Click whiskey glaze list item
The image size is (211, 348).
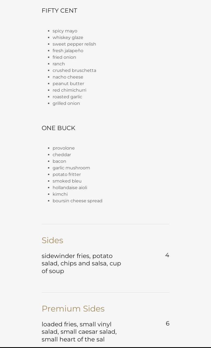[x=68, y=38]
